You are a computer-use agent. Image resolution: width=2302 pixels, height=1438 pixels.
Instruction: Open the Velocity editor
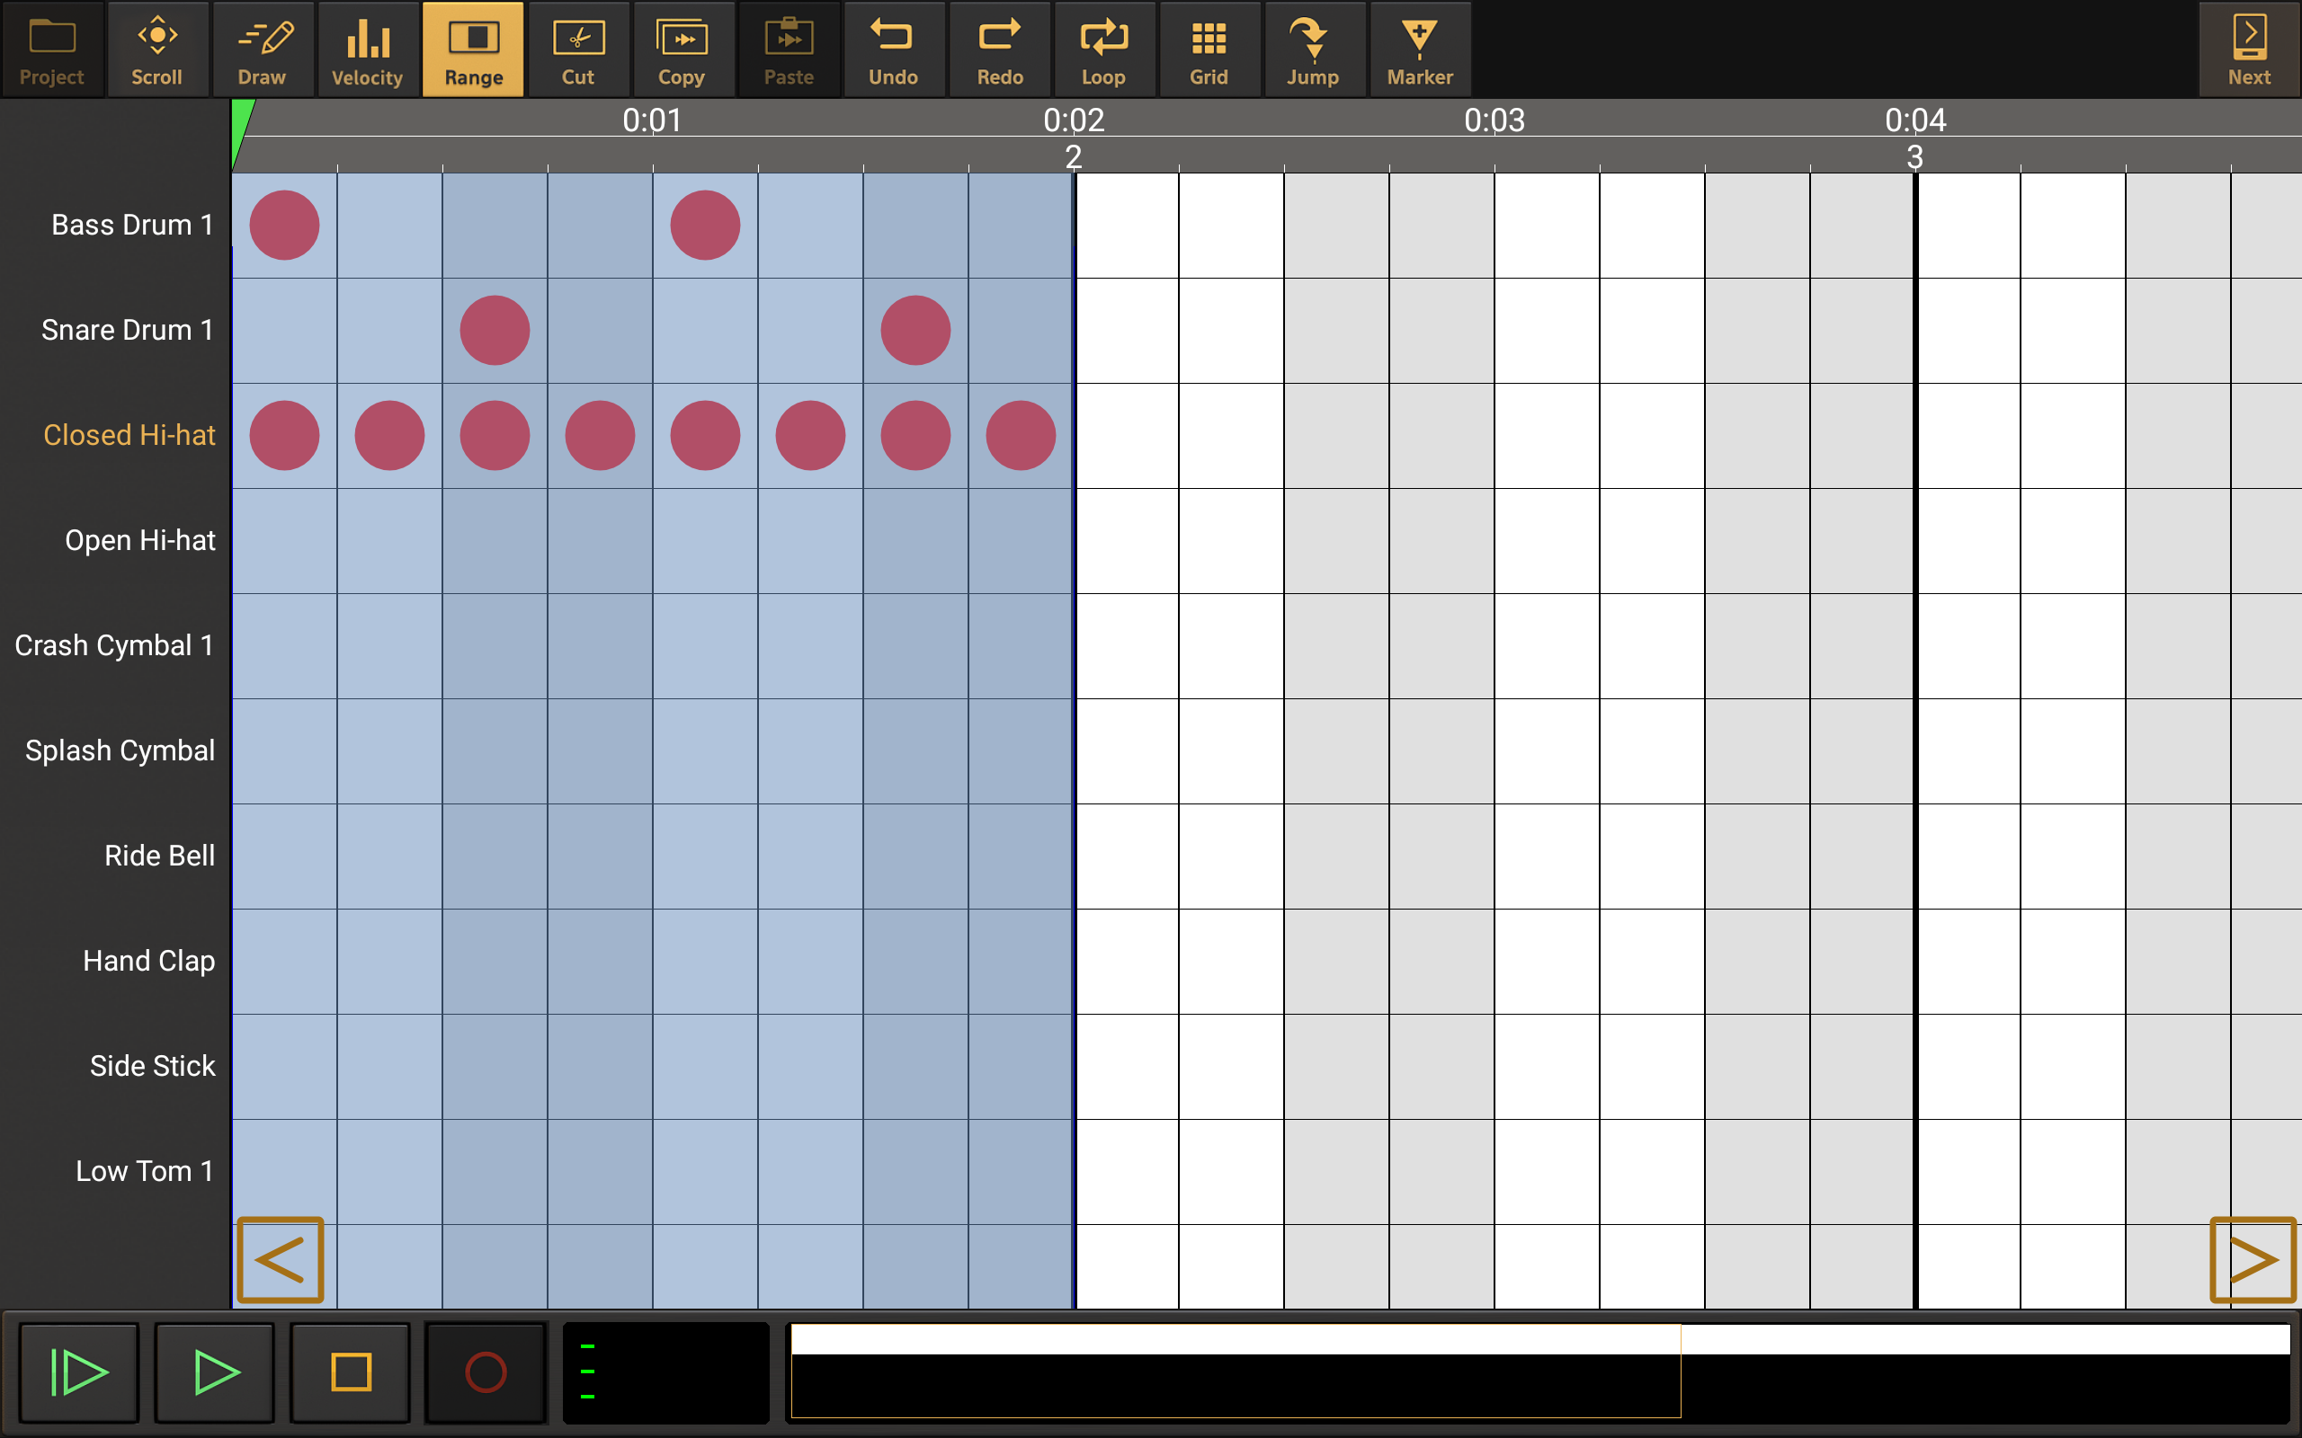point(366,49)
